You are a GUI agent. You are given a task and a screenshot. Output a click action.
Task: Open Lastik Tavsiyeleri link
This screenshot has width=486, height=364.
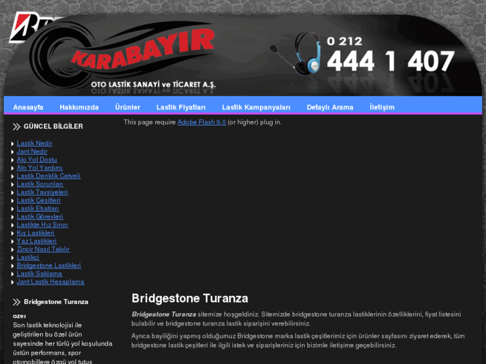43,192
